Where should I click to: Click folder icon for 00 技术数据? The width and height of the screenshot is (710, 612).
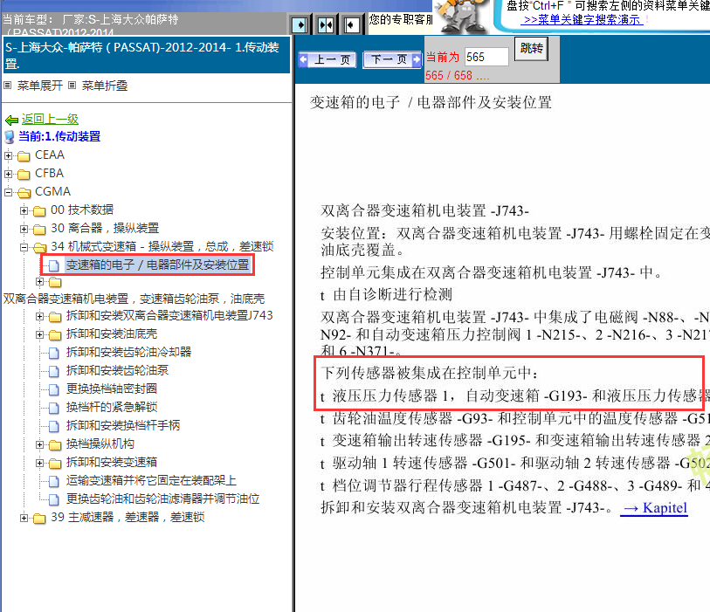point(39,211)
